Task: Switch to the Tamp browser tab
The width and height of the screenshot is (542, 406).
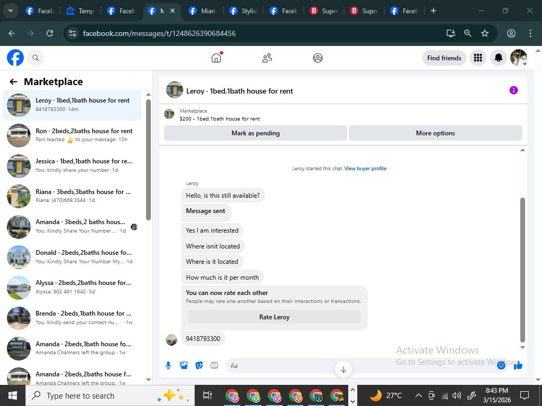Action: pyautogui.click(x=80, y=11)
